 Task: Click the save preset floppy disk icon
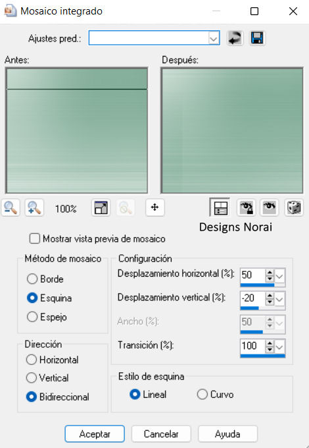point(257,38)
